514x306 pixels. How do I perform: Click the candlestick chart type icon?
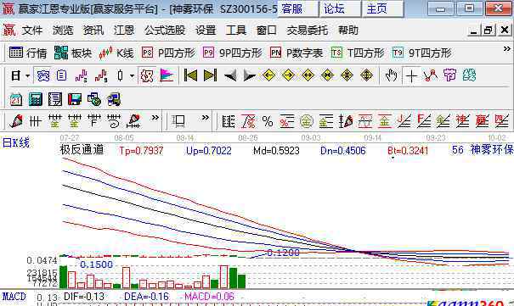point(121,75)
